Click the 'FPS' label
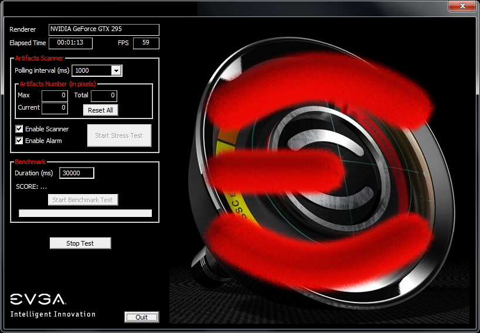480x333 pixels. pyautogui.click(x=123, y=43)
